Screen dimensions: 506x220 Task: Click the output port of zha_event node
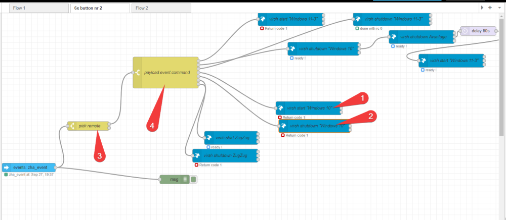point(56,168)
